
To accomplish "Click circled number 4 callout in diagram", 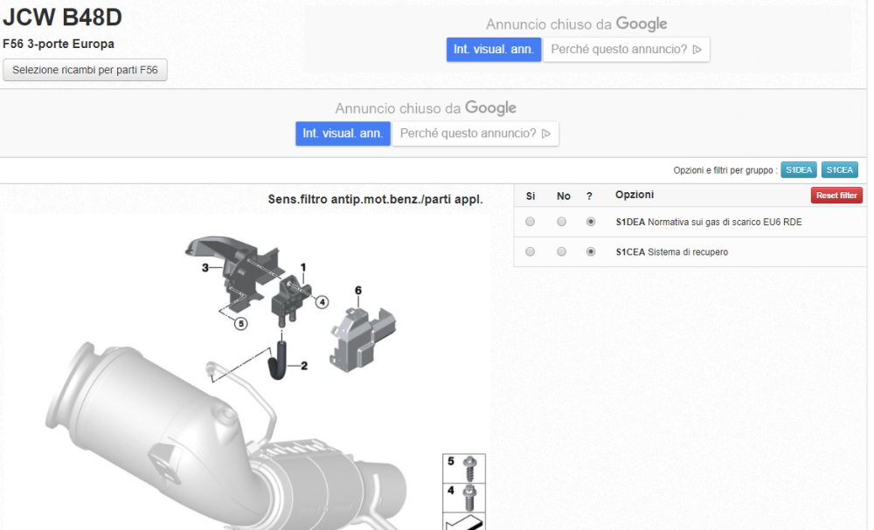I will (322, 302).
